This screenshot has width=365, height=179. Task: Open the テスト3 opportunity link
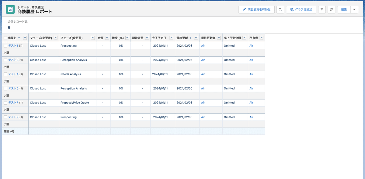[13, 60]
